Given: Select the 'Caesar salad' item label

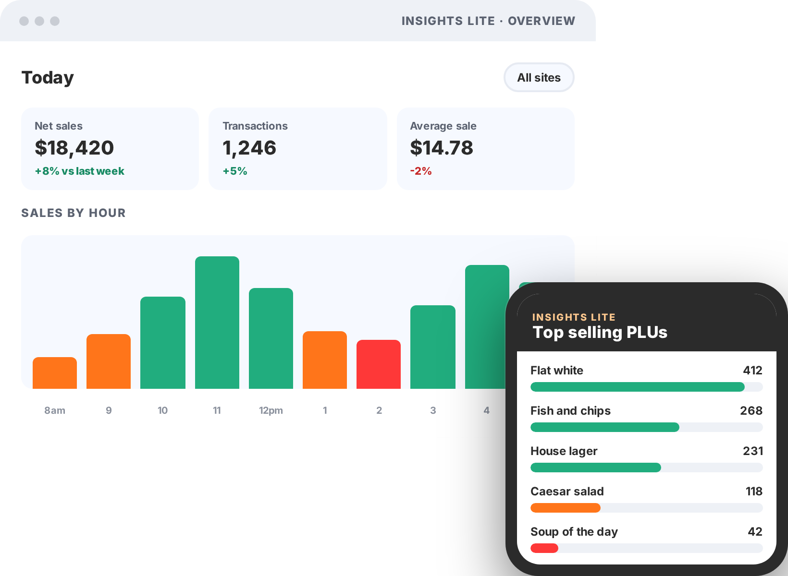Looking at the screenshot, I should [x=567, y=492].
